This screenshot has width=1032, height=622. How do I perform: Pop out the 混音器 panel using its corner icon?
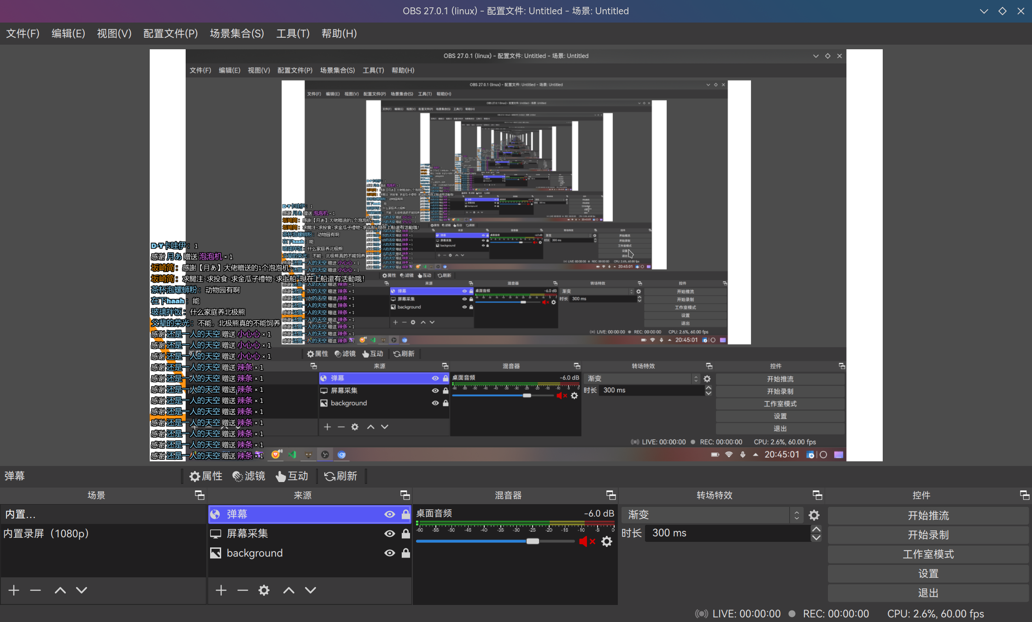pyautogui.click(x=611, y=495)
